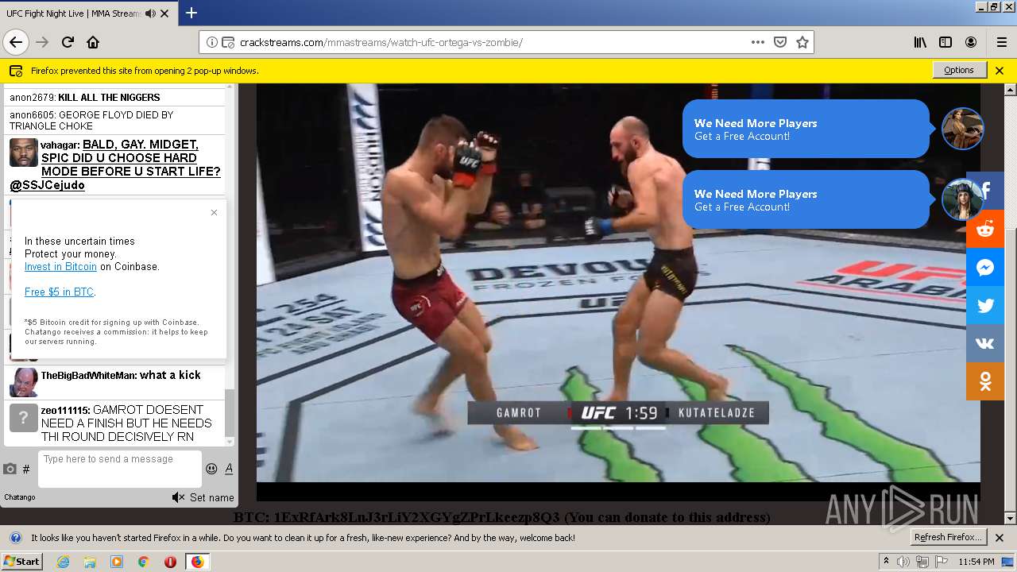The image size is (1017, 572).
Task: Click the camera icon in chat
Action: coord(10,469)
